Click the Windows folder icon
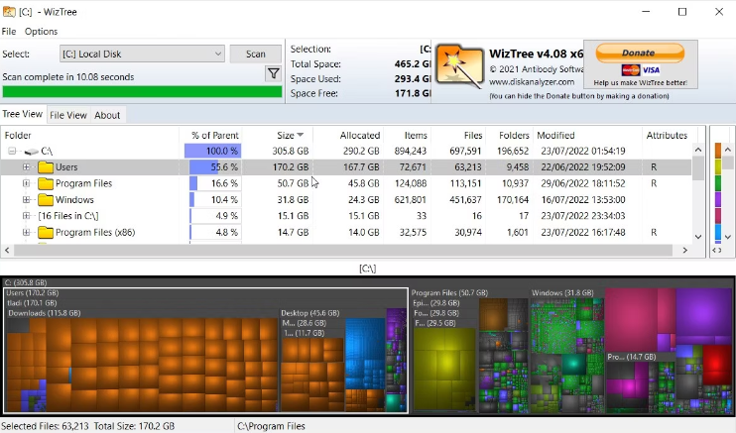This screenshot has height=433, width=736. (x=46, y=200)
